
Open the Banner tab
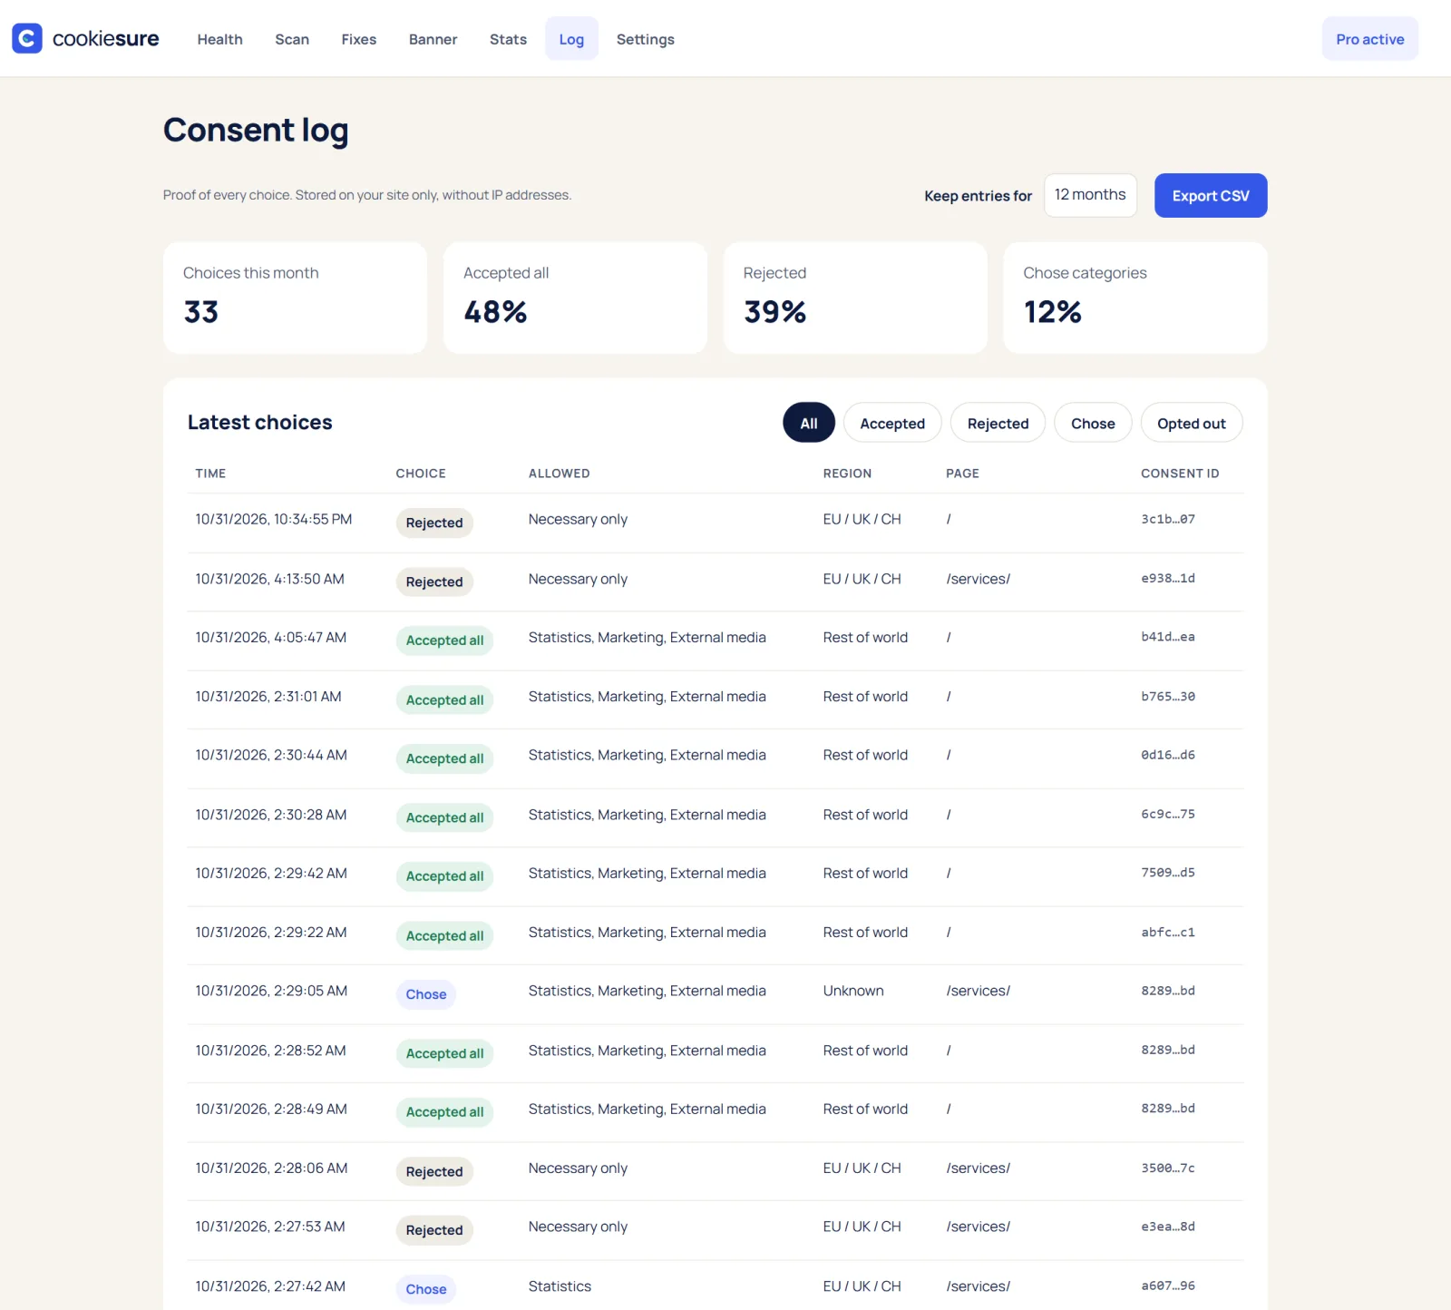(433, 39)
